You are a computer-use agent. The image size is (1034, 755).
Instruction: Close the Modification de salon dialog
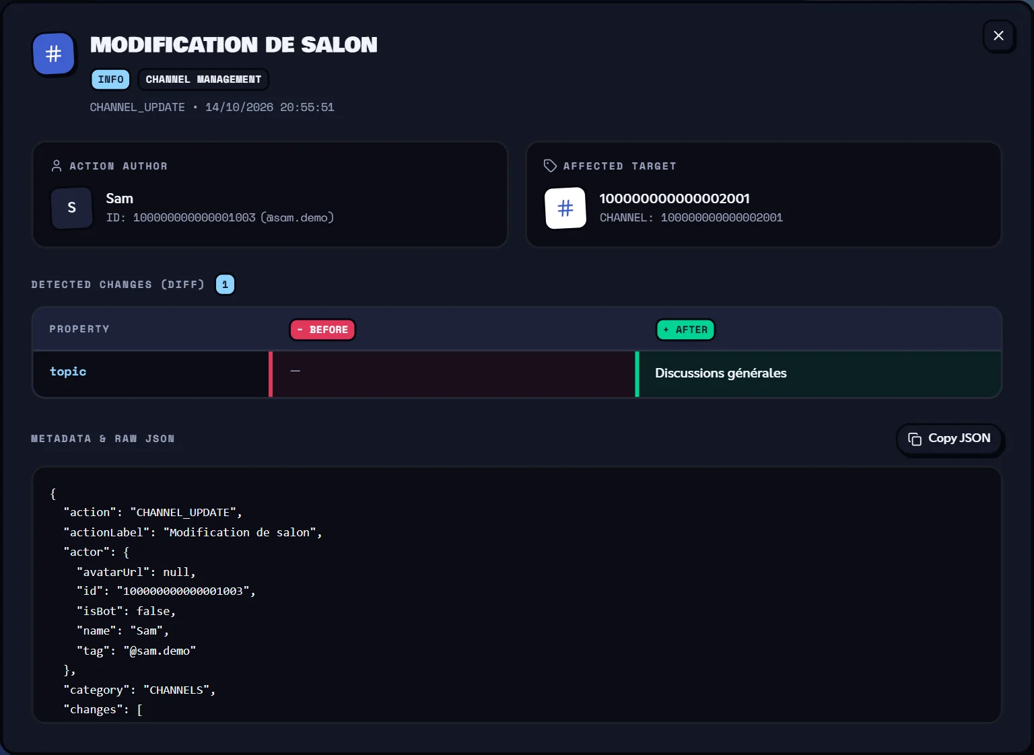tap(998, 36)
